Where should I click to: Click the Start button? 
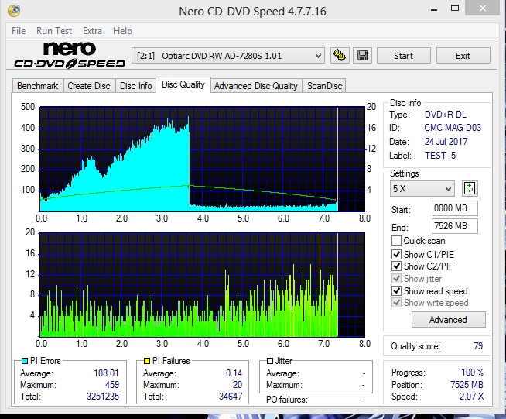(x=403, y=56)
